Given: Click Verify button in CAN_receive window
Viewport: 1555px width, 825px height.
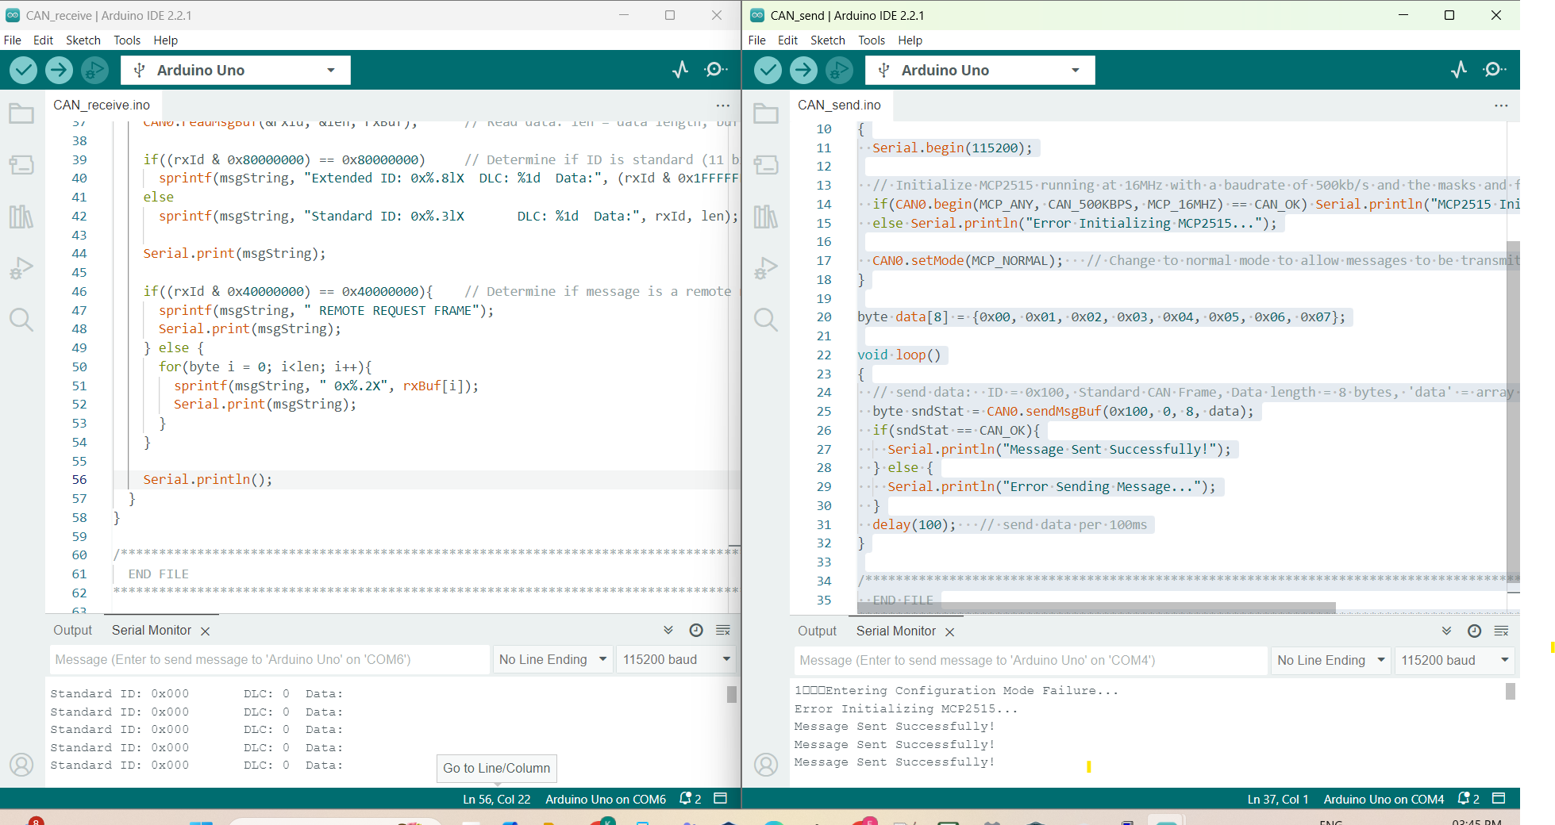Looking at the screenshot, I should click(x=24, y=71).
